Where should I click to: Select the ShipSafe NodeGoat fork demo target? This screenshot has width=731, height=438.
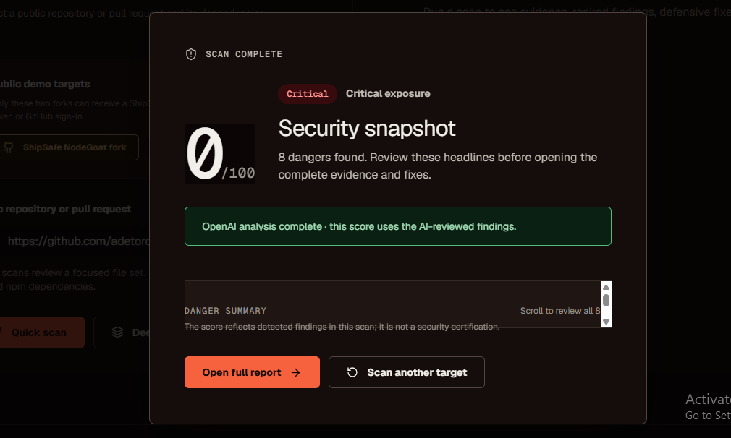pos(68,147)
